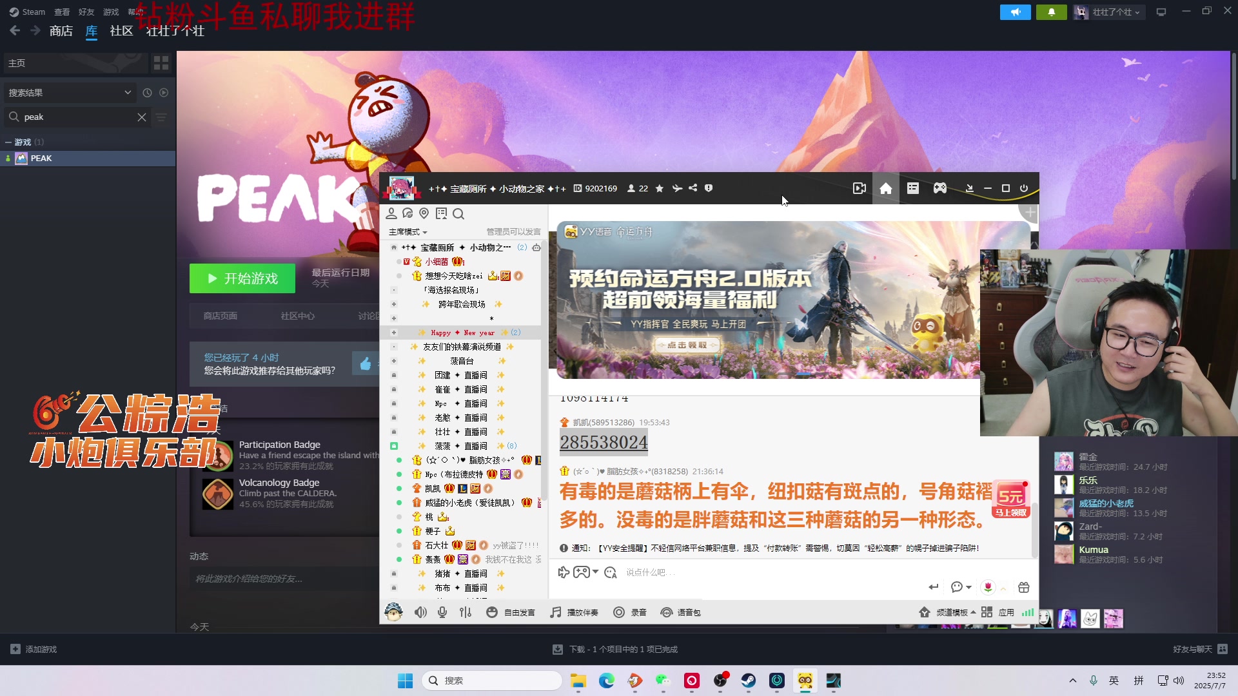Open the gift box icon in YY chat
This screenshot has height=696, width=1238.
click(x=1023, y=587)
